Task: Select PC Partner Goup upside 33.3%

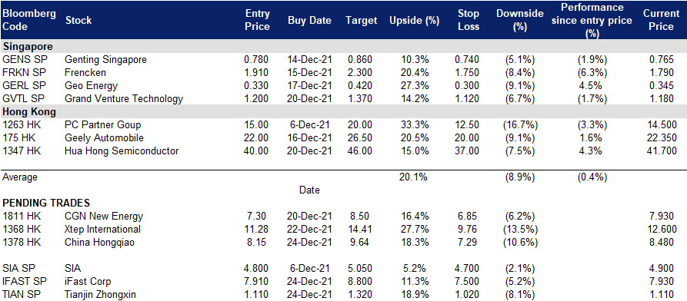Action: click(x=415, y=125)
